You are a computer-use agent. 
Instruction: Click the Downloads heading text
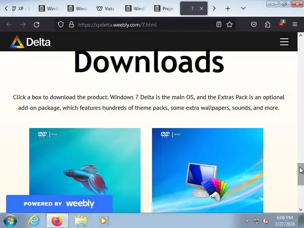149,62
